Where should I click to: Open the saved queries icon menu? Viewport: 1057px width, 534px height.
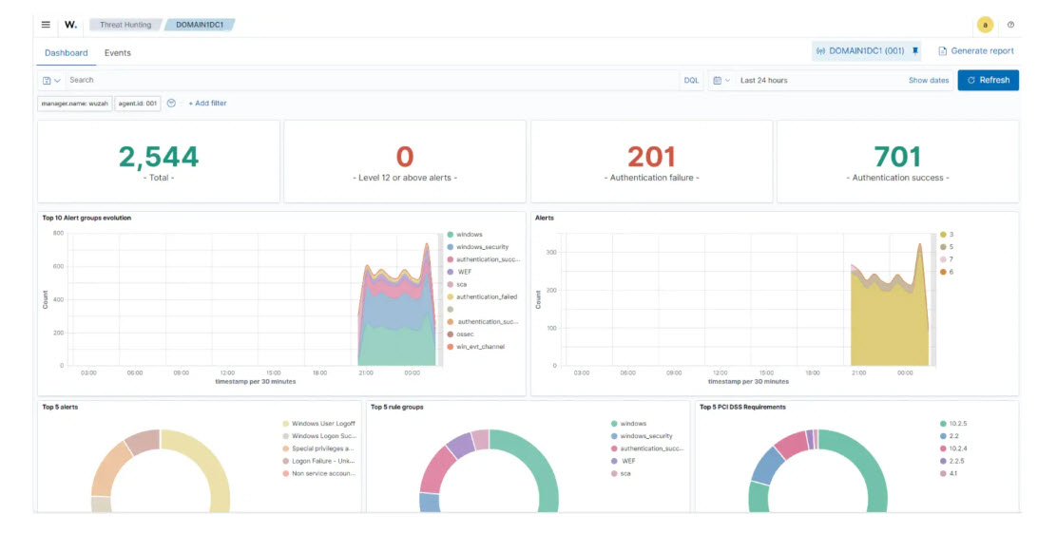(51, 81)
